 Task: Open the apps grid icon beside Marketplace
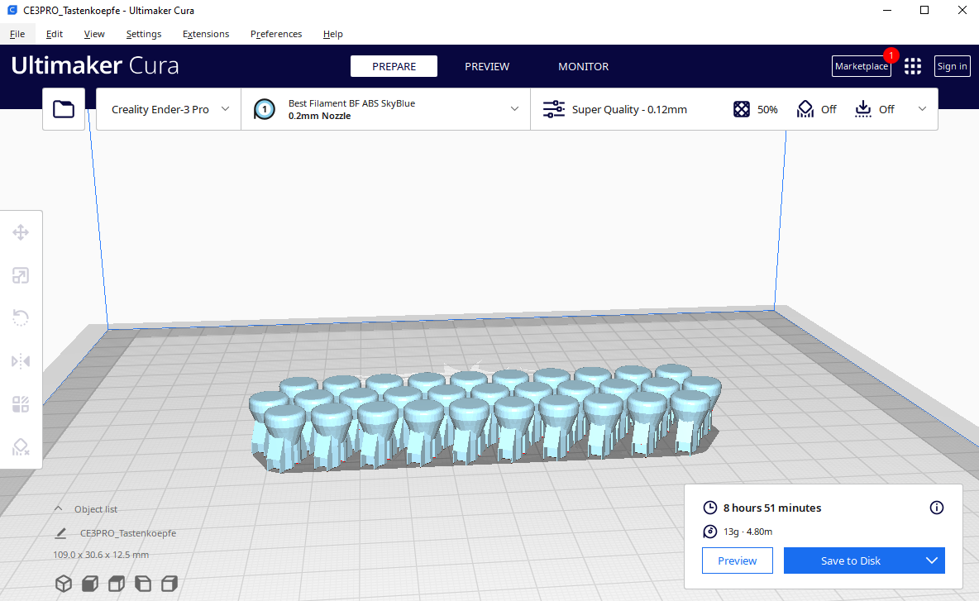(913, 67)
